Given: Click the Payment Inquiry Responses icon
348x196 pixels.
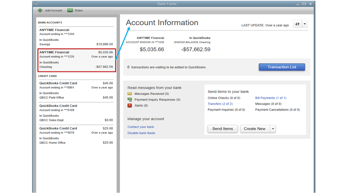Looking at the screenshot, I should [x=130, y=100].
